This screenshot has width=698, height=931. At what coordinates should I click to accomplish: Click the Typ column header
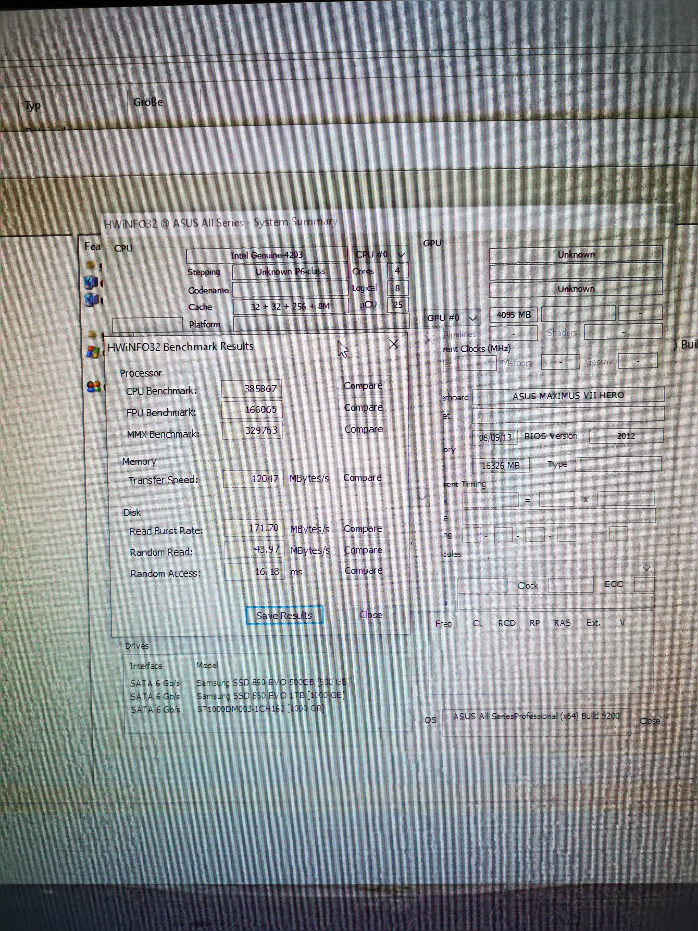33,106
